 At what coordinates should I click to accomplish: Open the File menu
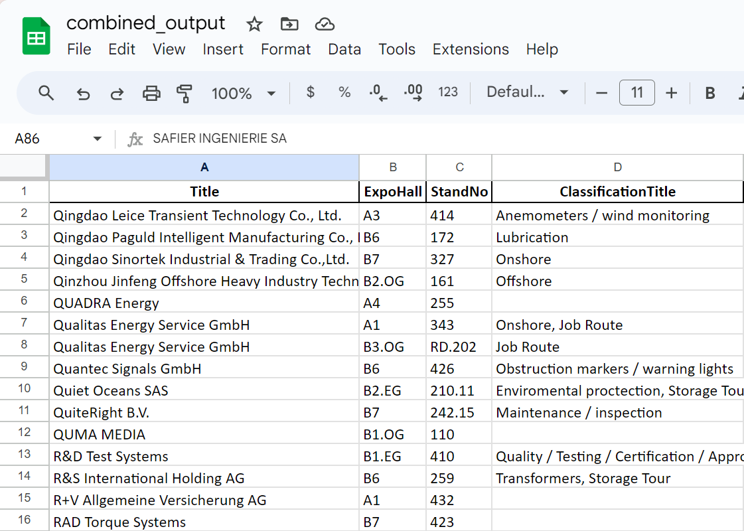(79, 49)
